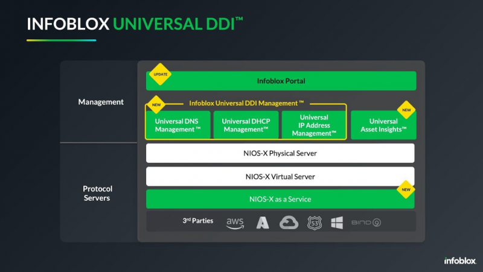Click the NEW badge on NIOS-X as a Service
The width and height of the screenshot is (483, 272).
pyautogui.click(x=406, y=189)
